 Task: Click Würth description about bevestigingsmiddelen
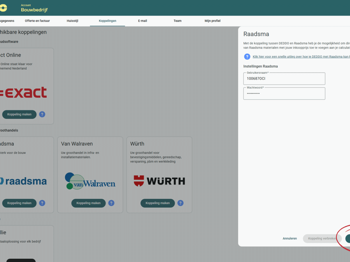156,157
